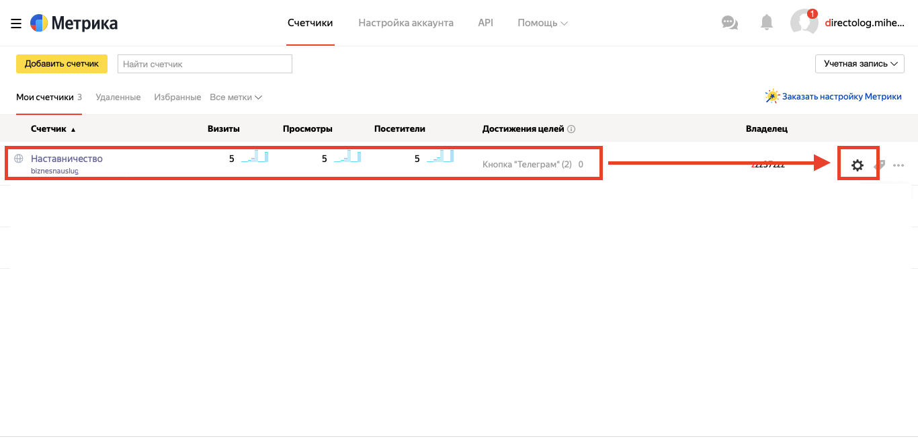
Task: Click the Достижения целей column header
Action: point(524,129)
